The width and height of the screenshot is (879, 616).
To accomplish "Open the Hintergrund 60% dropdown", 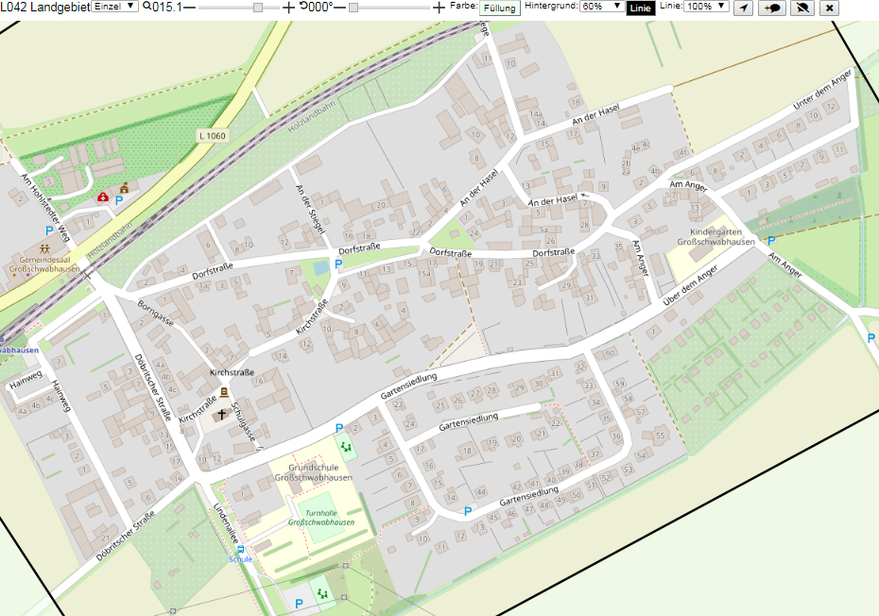I will point(601,7).
